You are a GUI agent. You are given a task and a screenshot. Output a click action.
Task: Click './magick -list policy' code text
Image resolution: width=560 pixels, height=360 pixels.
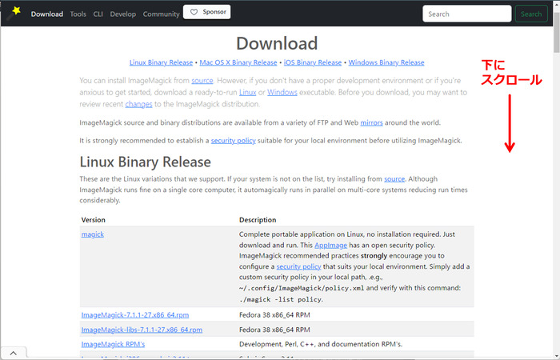point(281,299)
